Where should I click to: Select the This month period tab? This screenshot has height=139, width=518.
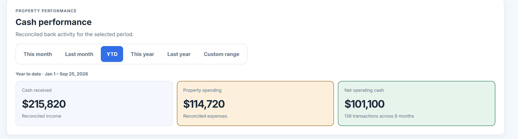(38, 54)
